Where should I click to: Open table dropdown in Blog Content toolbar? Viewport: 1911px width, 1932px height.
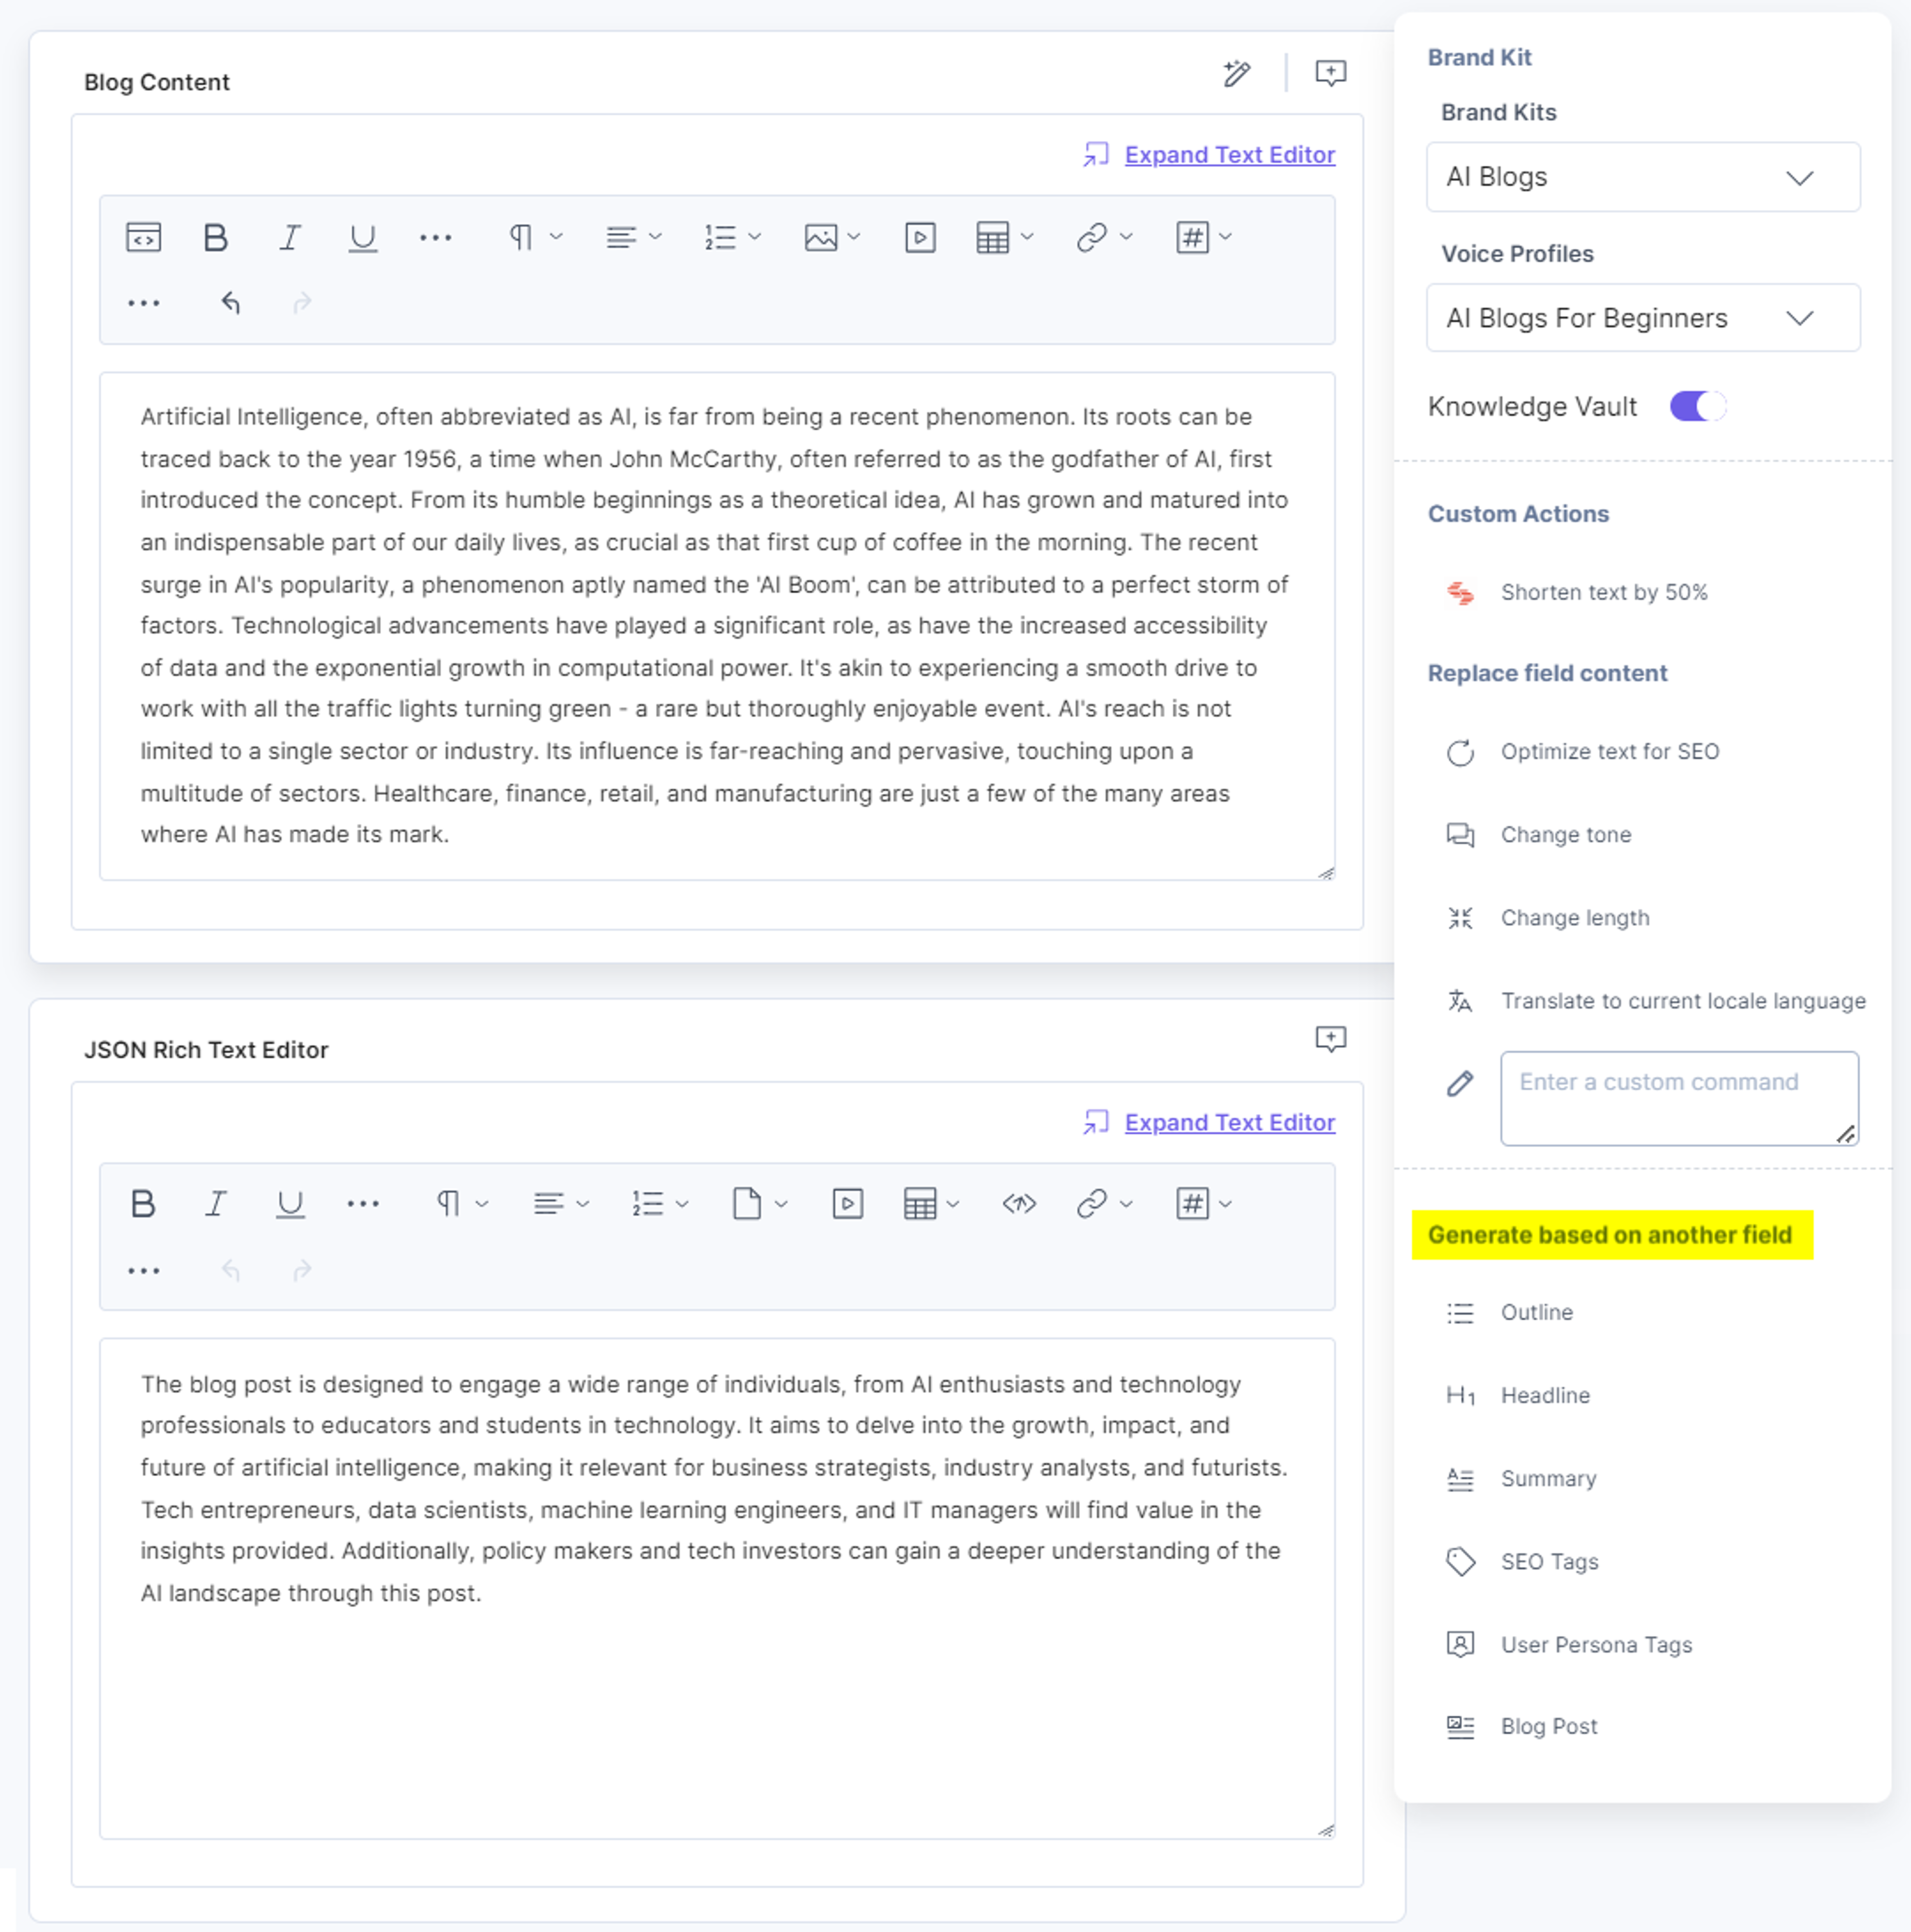1004,238
